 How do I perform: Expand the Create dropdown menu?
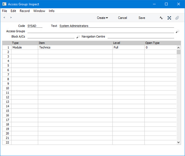tap(102, 18)
